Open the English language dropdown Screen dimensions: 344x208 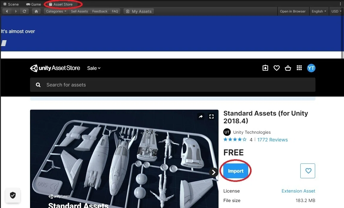(319, 11)
